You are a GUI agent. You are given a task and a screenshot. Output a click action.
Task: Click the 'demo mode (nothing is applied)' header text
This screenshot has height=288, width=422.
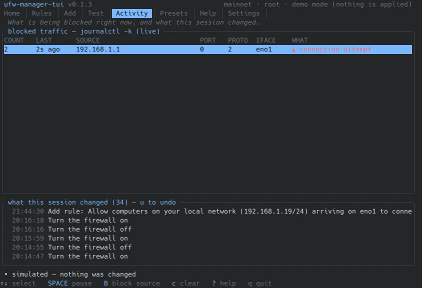tap(352, 4)
